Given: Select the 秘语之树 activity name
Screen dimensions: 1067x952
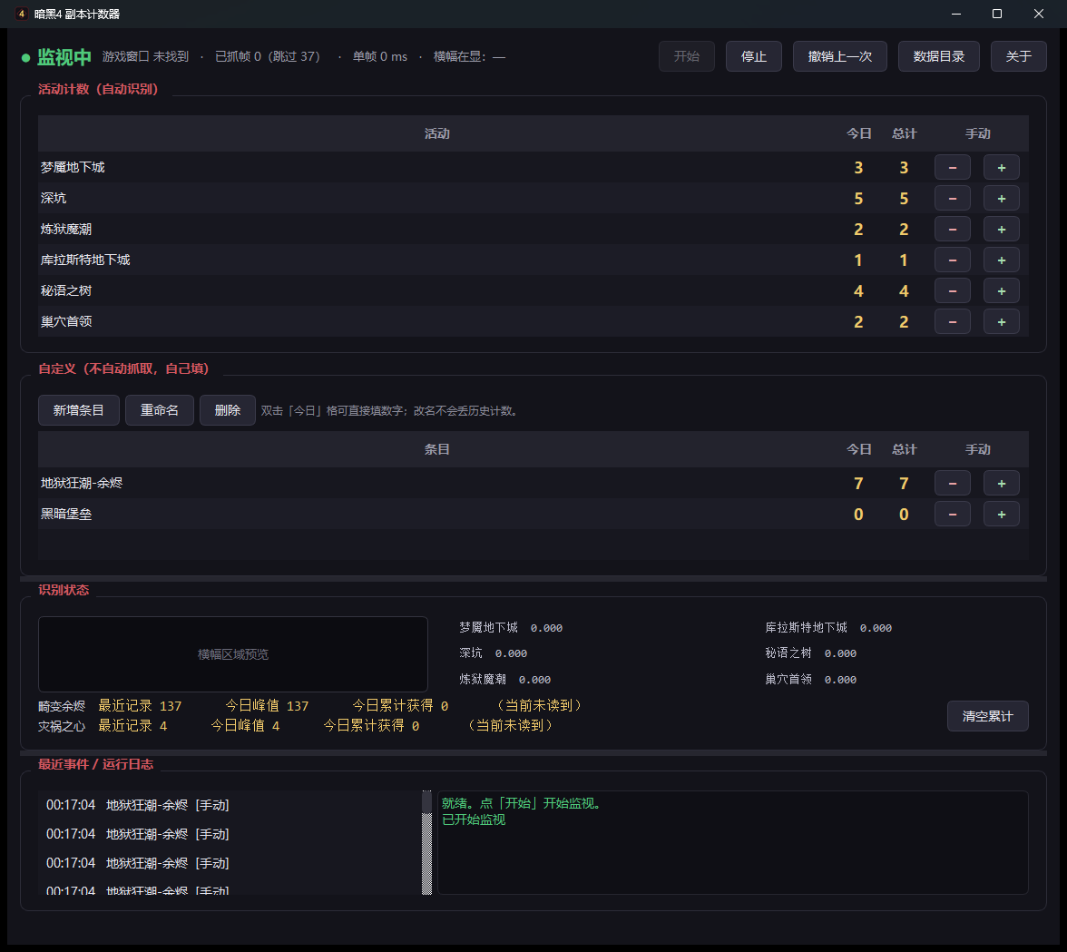Looking at the screenshot, I should 66,290.
